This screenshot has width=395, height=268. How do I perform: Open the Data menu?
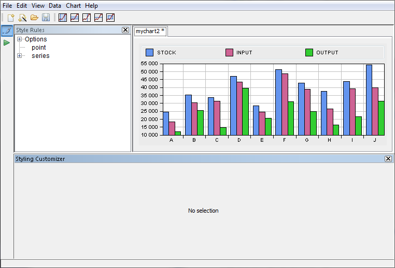pos(55,6)
